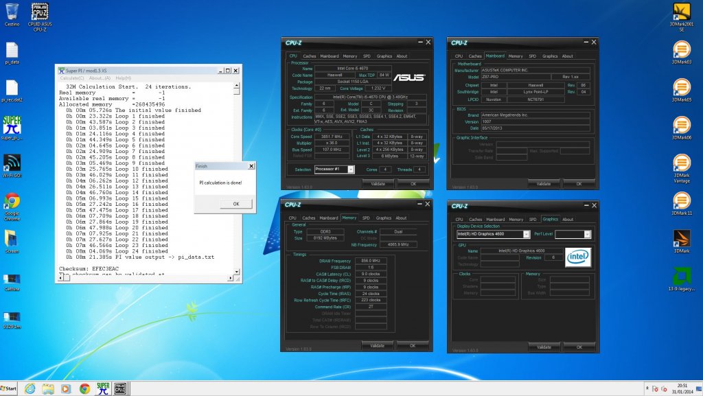
Task: Open the Start menu
Action: [9, 388]
